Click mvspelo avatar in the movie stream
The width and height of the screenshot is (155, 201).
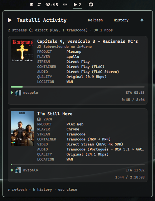pyautogui.click(x=18, y=170)
